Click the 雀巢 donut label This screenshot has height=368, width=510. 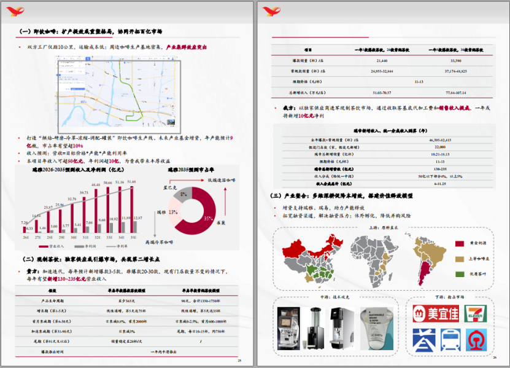[x=221, y=223]
